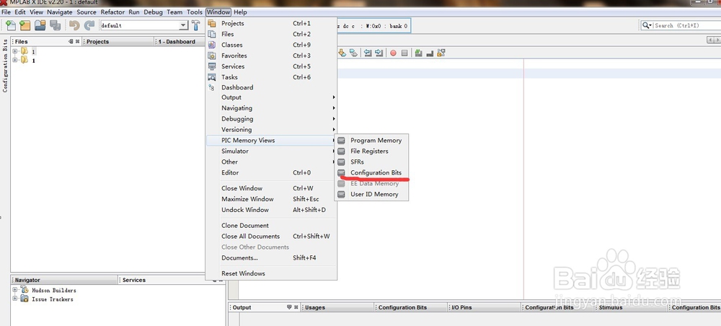Open the Debugging submenu

tap(271, 118)
